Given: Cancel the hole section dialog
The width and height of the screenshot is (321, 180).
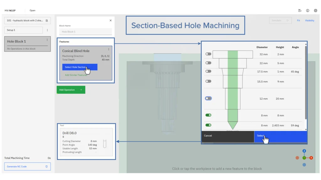Looking at the screenshot, I should tap(228, 136).
